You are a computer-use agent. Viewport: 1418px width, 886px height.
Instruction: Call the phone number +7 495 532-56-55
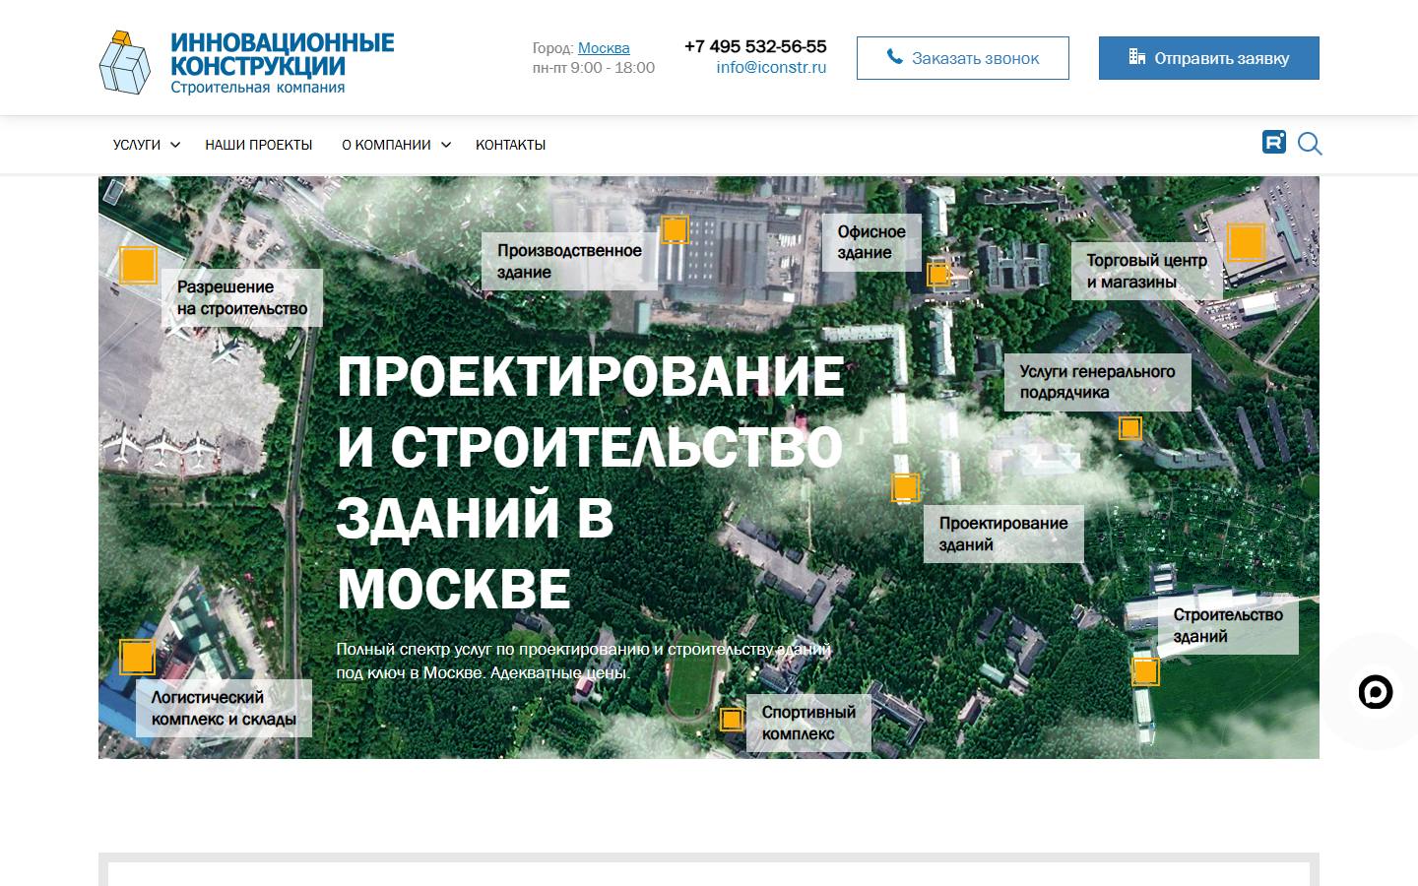tap(755, 46)
